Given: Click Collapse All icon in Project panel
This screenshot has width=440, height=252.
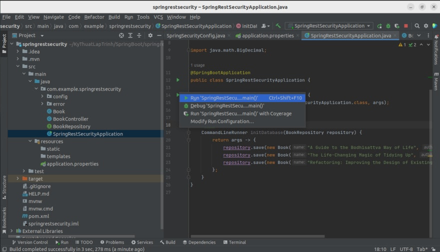Looking at the screenshot, I should (139, 35).
